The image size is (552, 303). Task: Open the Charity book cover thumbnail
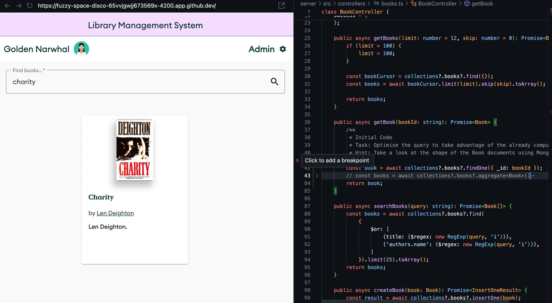click(x=135, y=150)
